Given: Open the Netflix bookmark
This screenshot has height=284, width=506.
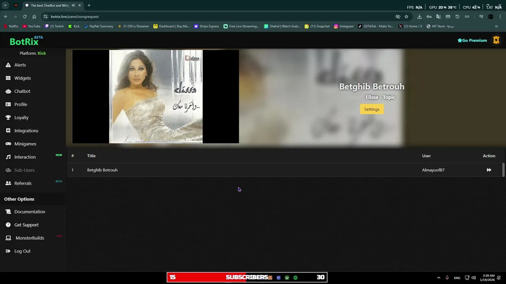Looking at the screenshot, I should coord(11,26).
